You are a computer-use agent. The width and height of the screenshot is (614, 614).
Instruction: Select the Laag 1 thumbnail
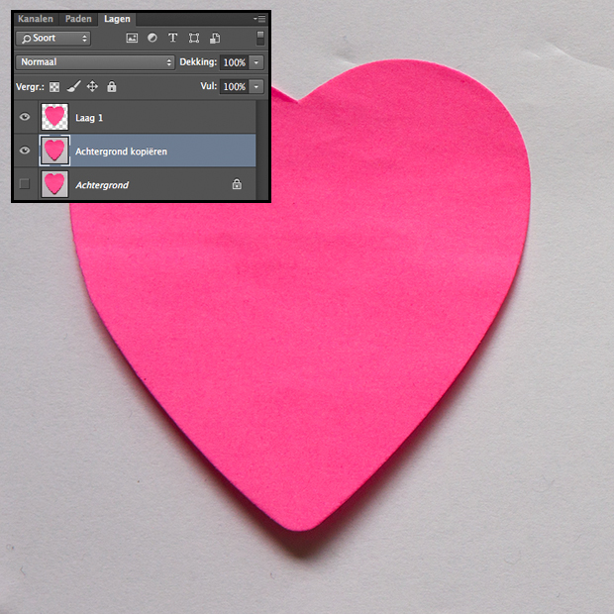point(54,117)
